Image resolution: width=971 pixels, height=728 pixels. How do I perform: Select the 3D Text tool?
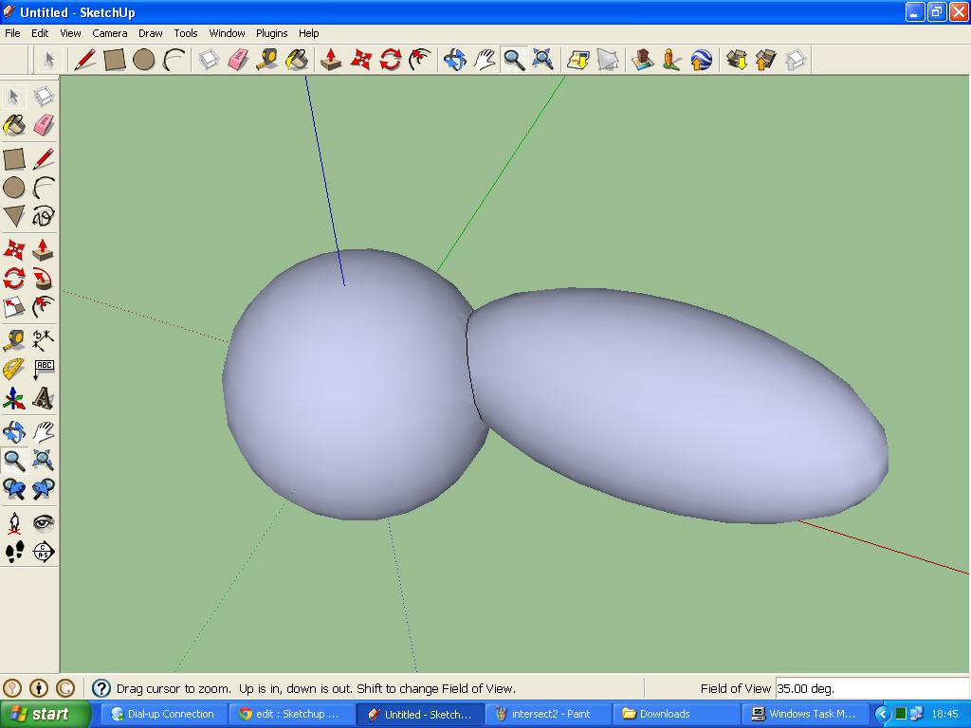(44, 398)
